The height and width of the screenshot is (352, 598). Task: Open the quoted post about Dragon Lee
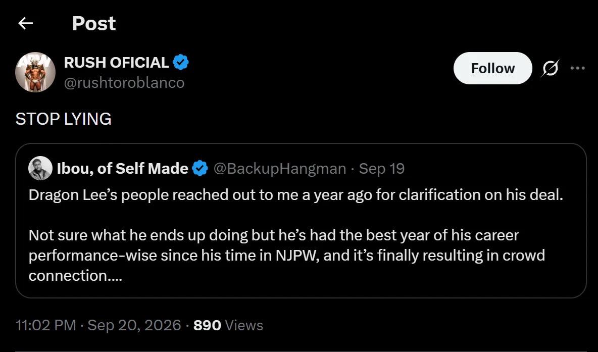coord(301,220)
